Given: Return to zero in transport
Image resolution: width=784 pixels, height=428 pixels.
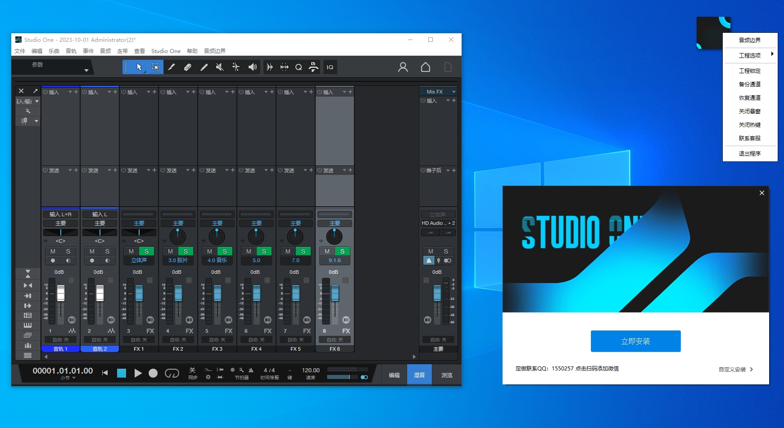Looking at the screenshot, I should click(105, 373).
